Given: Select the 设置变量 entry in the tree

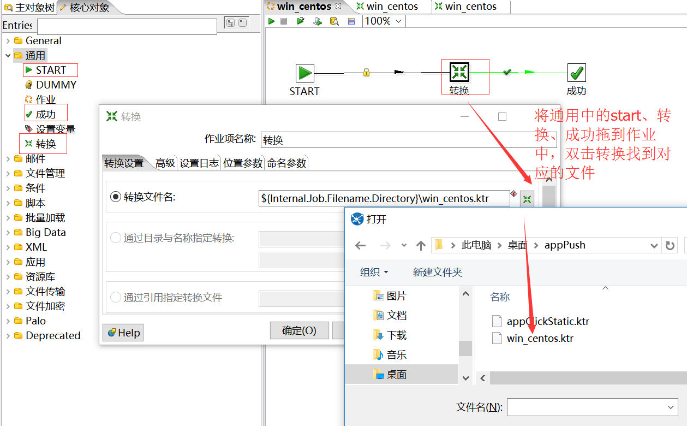Looking at the screenshot, I should pos(50,129).
